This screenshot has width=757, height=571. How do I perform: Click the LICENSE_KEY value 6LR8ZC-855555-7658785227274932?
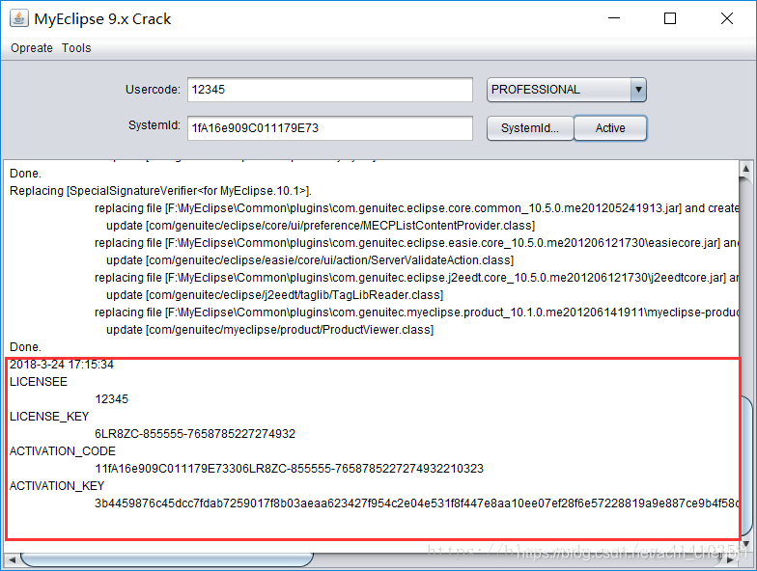point(195,434)
